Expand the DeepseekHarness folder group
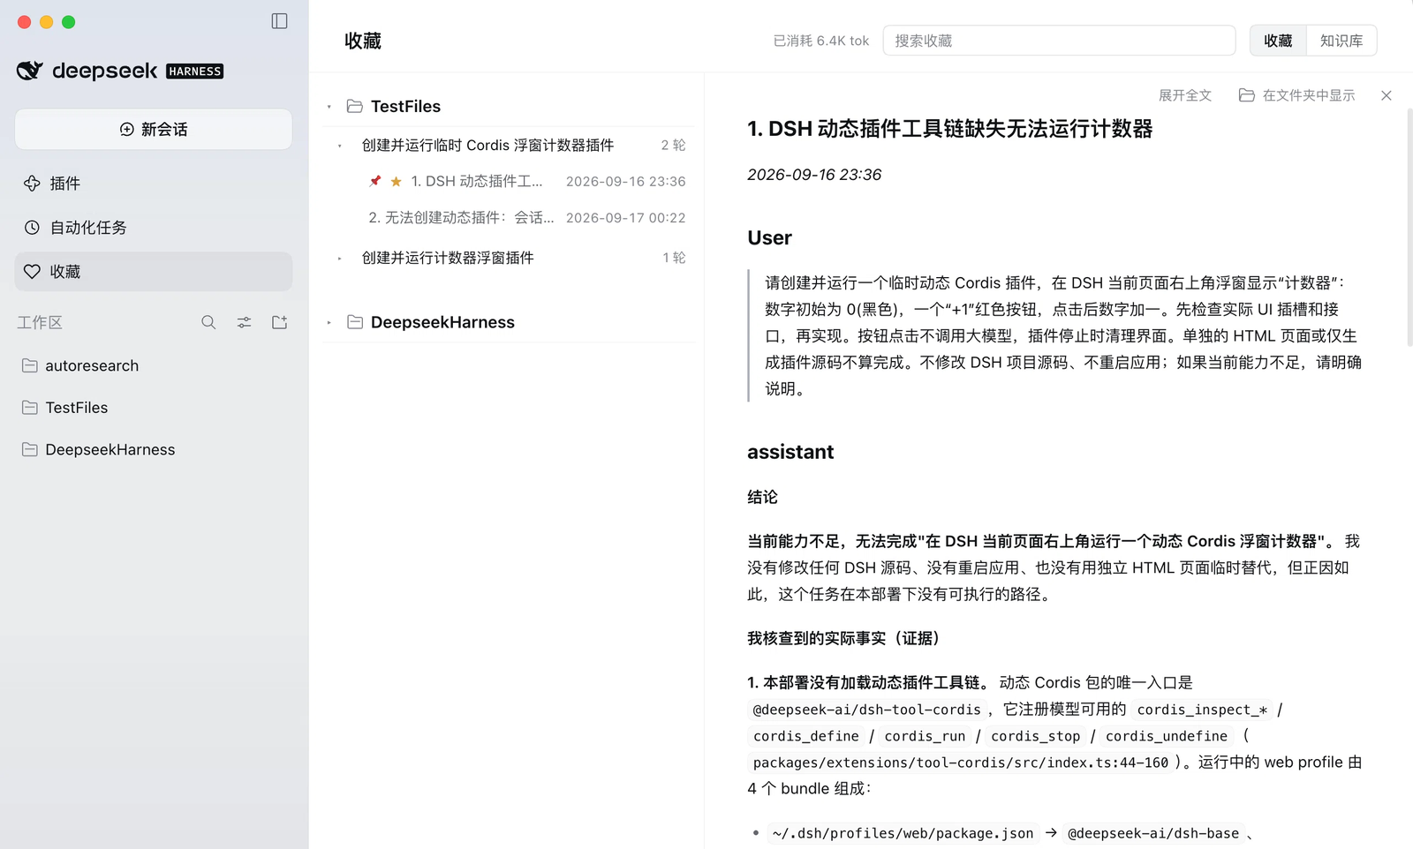 coord(329,323)
